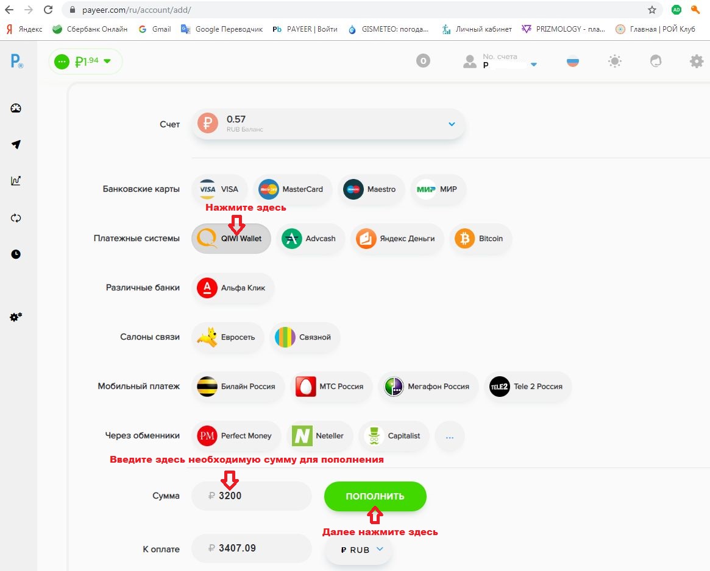The width and height of the screenshot is (710, 571).
Task: Open the Gmail bookmark in the bookmarks bar
Action: (x=154, y=29)
